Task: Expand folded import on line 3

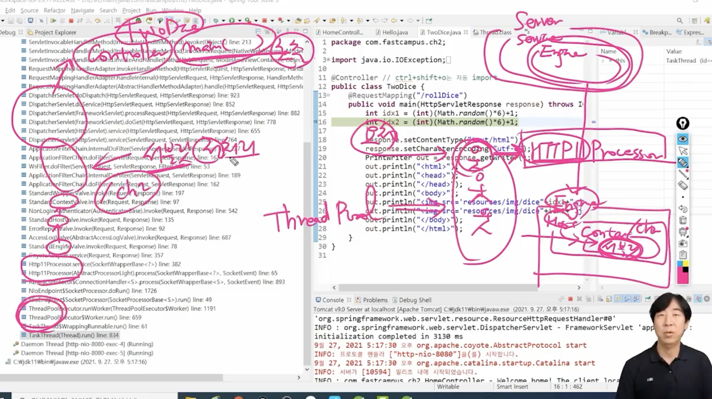Action: [x=328, y=59]
